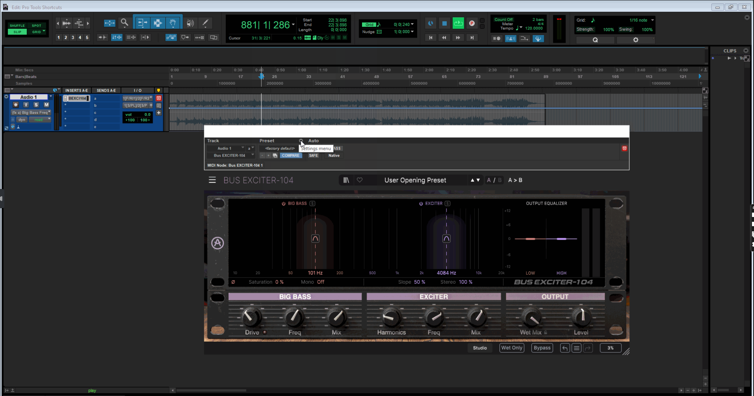This screenshot has height=396, width=754.
Task: Enable SHUFFLE edit mode
Action: (x=17, y=26)
